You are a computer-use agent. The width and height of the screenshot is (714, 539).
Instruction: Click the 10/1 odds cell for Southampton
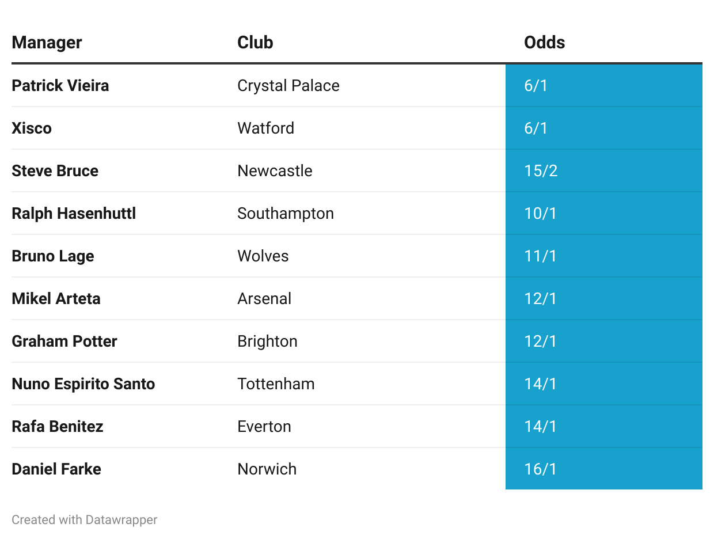pyautogui.click(x=541, y=214)
